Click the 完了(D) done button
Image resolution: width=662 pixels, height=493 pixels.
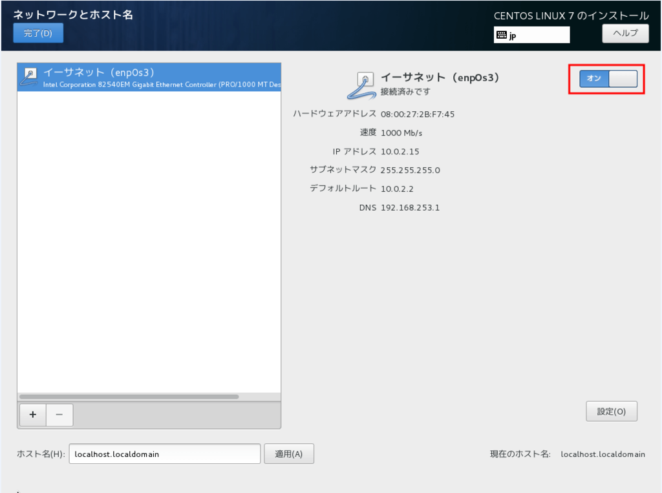(38, 33)
